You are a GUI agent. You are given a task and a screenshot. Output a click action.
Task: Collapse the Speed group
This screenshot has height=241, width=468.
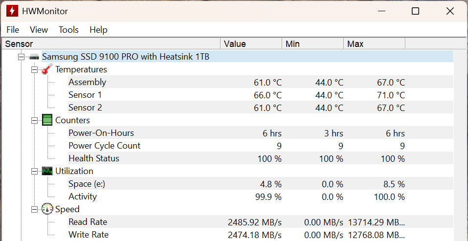[x=35, y=209]
